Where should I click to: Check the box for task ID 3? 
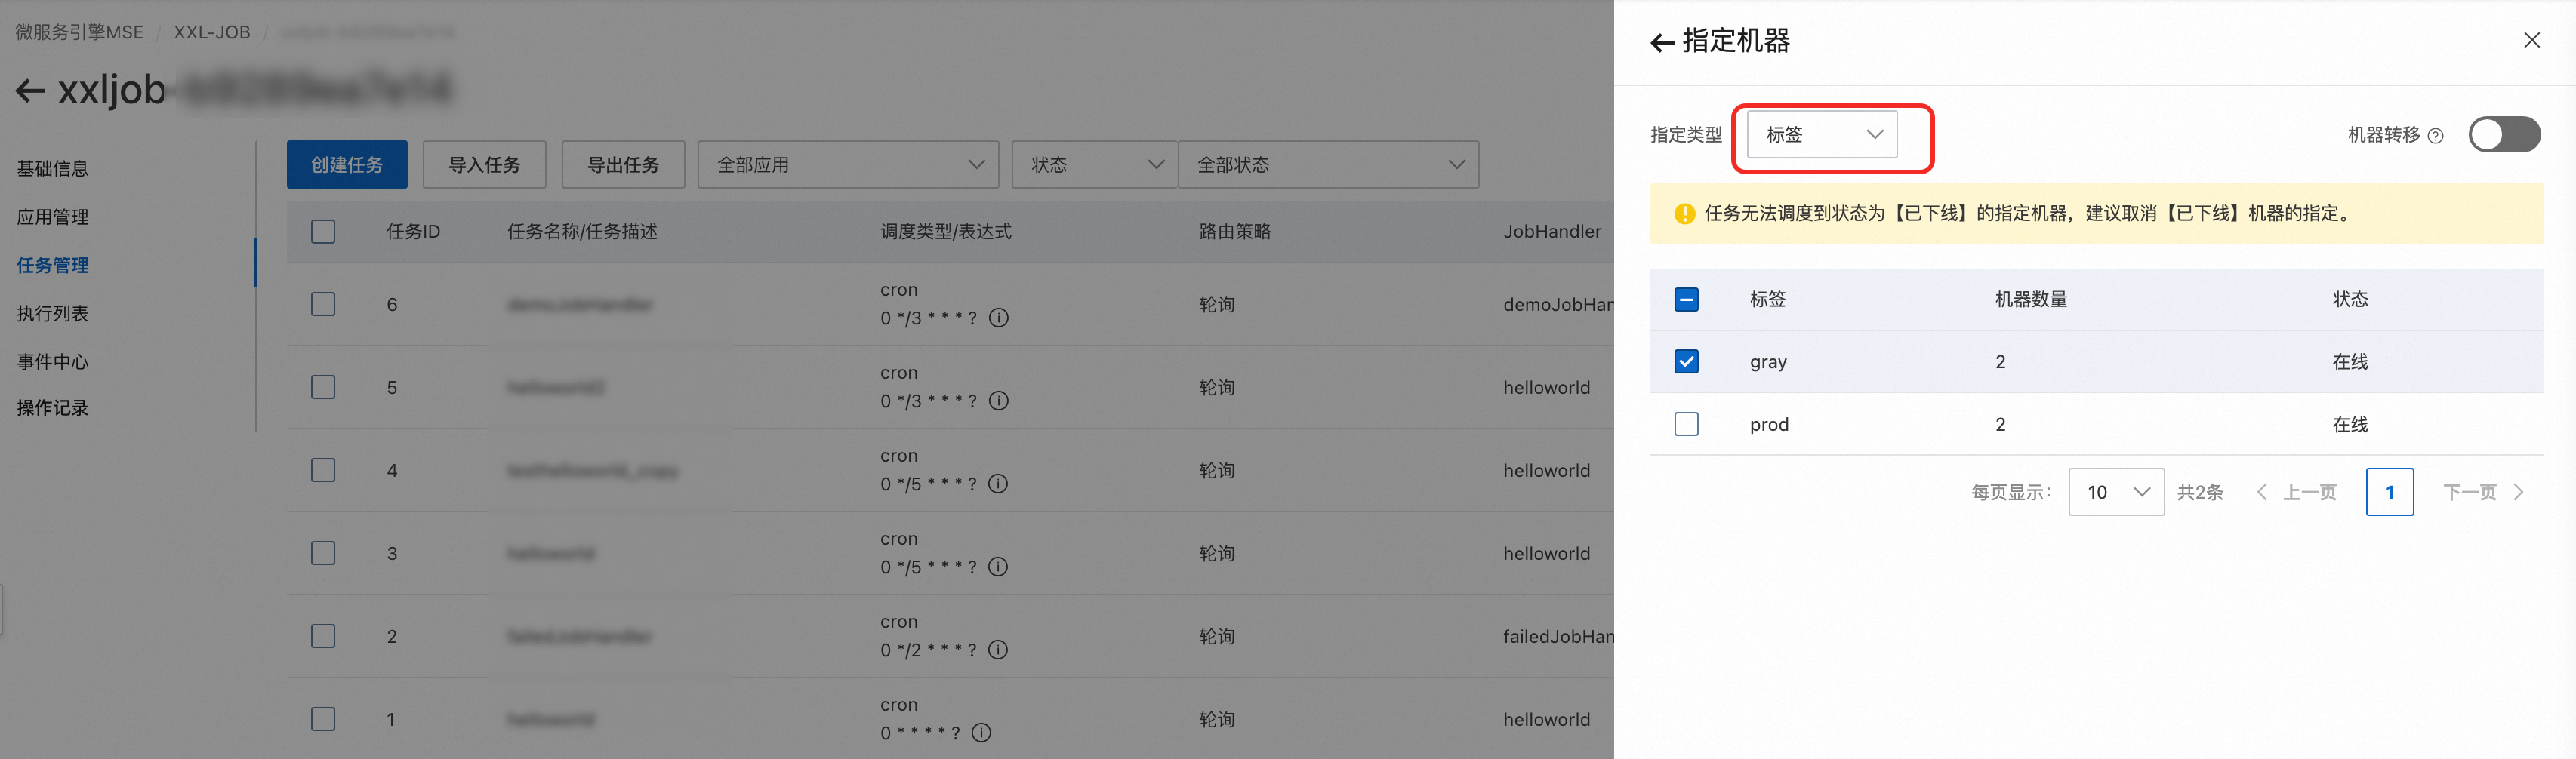323,552
